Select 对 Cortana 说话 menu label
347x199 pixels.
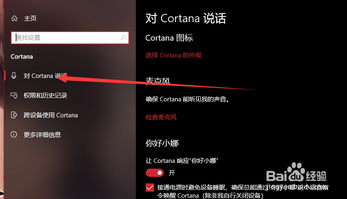45,75
